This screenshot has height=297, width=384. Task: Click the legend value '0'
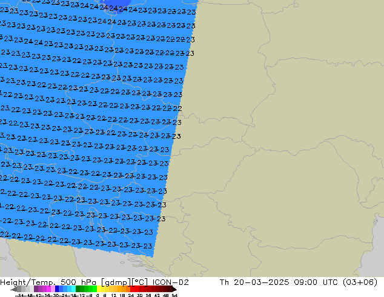point(98,295)
